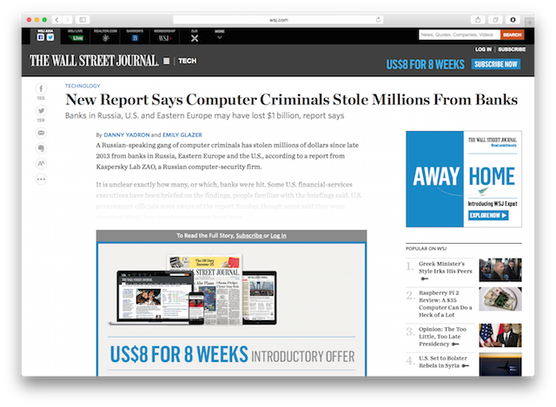Image resolution: width=556 pixels, height=407 pixels.
Task: Click the orange SEARCH button
Action: tap(512, 35)
